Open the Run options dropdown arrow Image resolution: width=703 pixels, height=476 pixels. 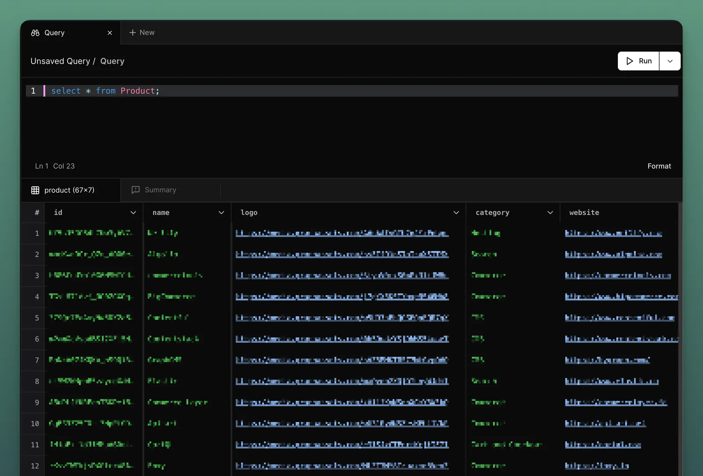670,61
